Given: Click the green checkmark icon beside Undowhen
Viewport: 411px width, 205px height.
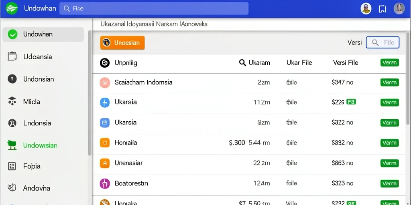Looking at the screenshot, I should [12, 34].
